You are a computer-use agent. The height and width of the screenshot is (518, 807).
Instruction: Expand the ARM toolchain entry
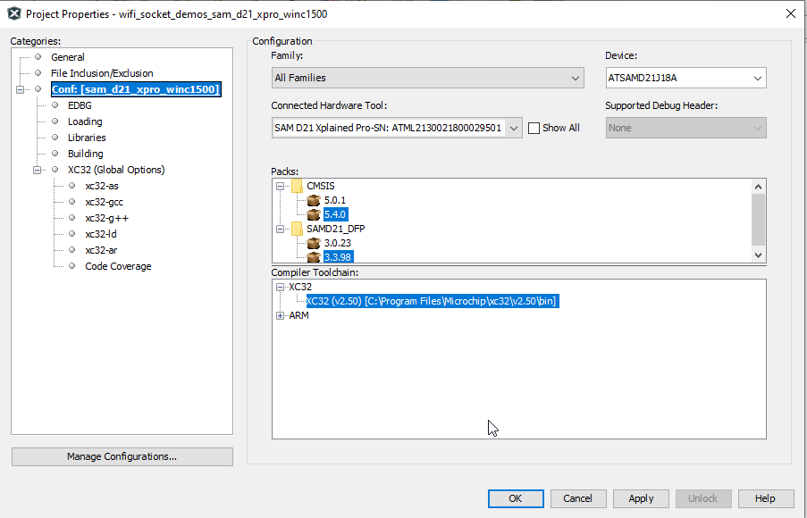click(281, 315)
